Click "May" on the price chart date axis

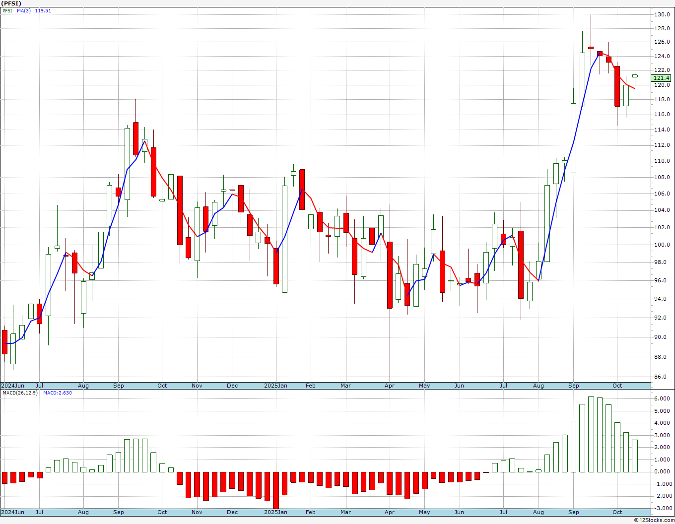tap(424, 386)
